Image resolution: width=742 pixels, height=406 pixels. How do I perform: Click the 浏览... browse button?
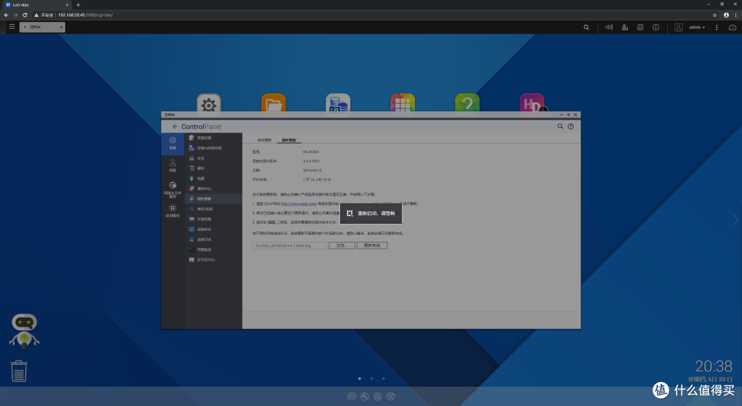coord(341,245)
